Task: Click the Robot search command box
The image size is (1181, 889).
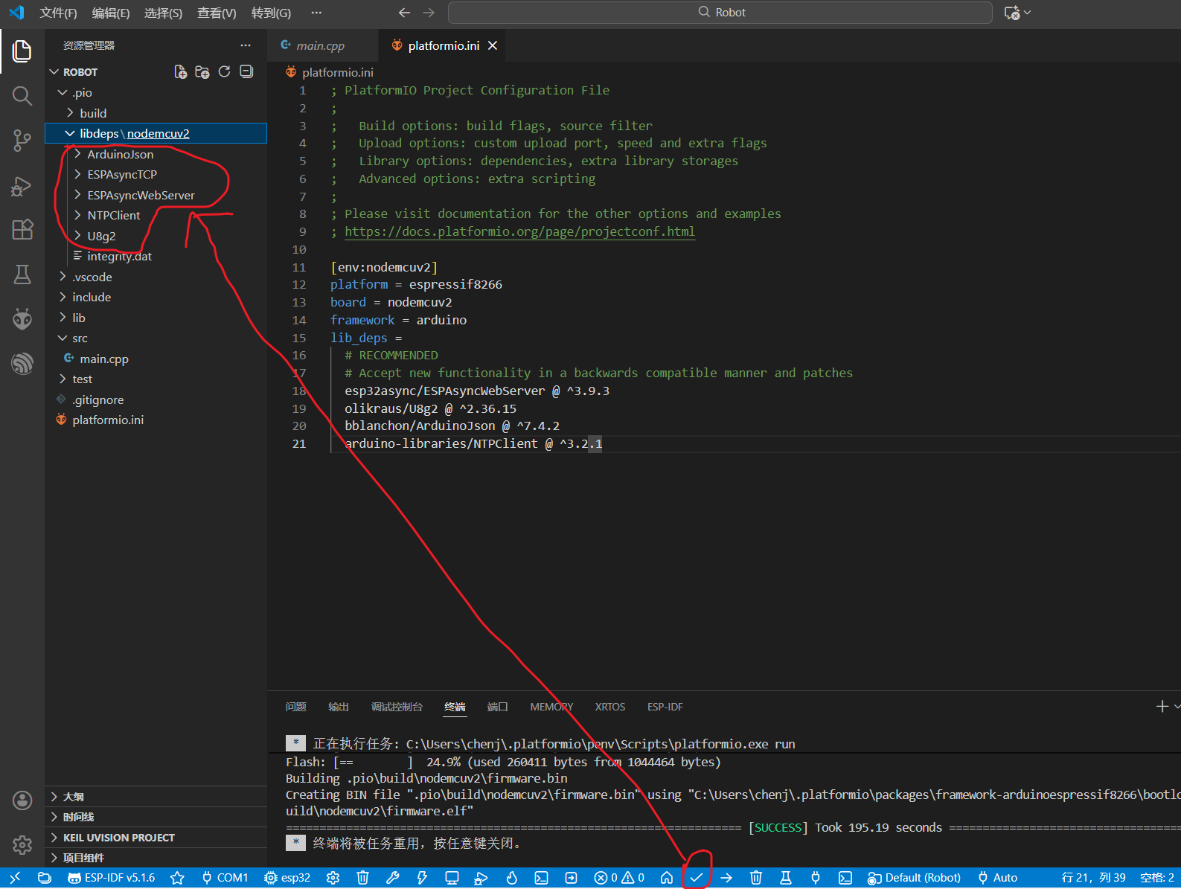Action: click(x=720, y=13)
